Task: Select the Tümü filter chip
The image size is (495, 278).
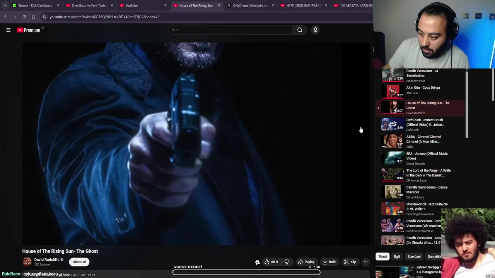Action: point(382,256)
